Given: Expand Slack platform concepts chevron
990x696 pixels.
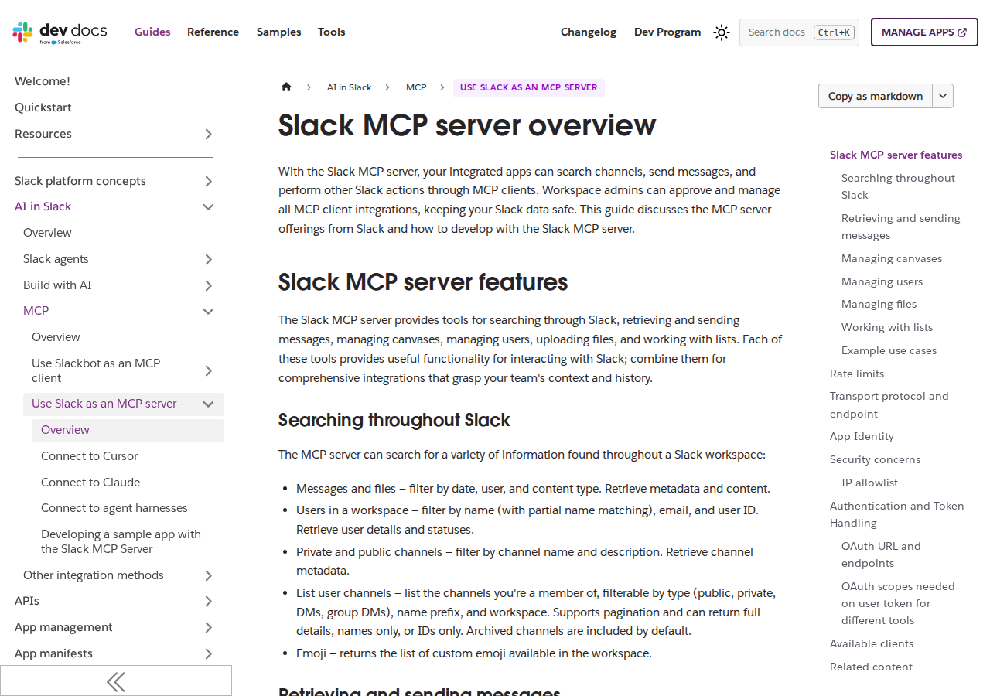Looking at the screenshot, I should [208, 181].
